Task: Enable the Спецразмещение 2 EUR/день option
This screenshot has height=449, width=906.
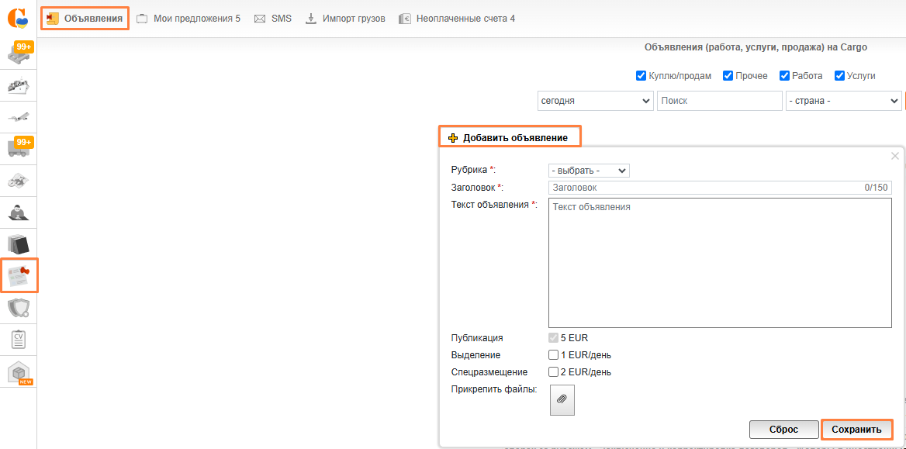Action: (554, 372)
